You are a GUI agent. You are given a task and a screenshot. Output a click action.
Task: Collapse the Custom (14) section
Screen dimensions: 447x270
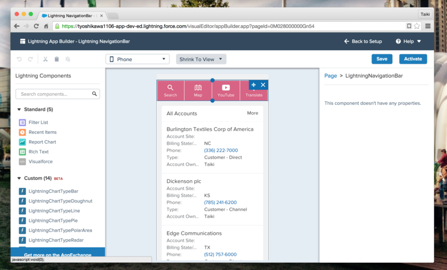(x=19, y=179)
